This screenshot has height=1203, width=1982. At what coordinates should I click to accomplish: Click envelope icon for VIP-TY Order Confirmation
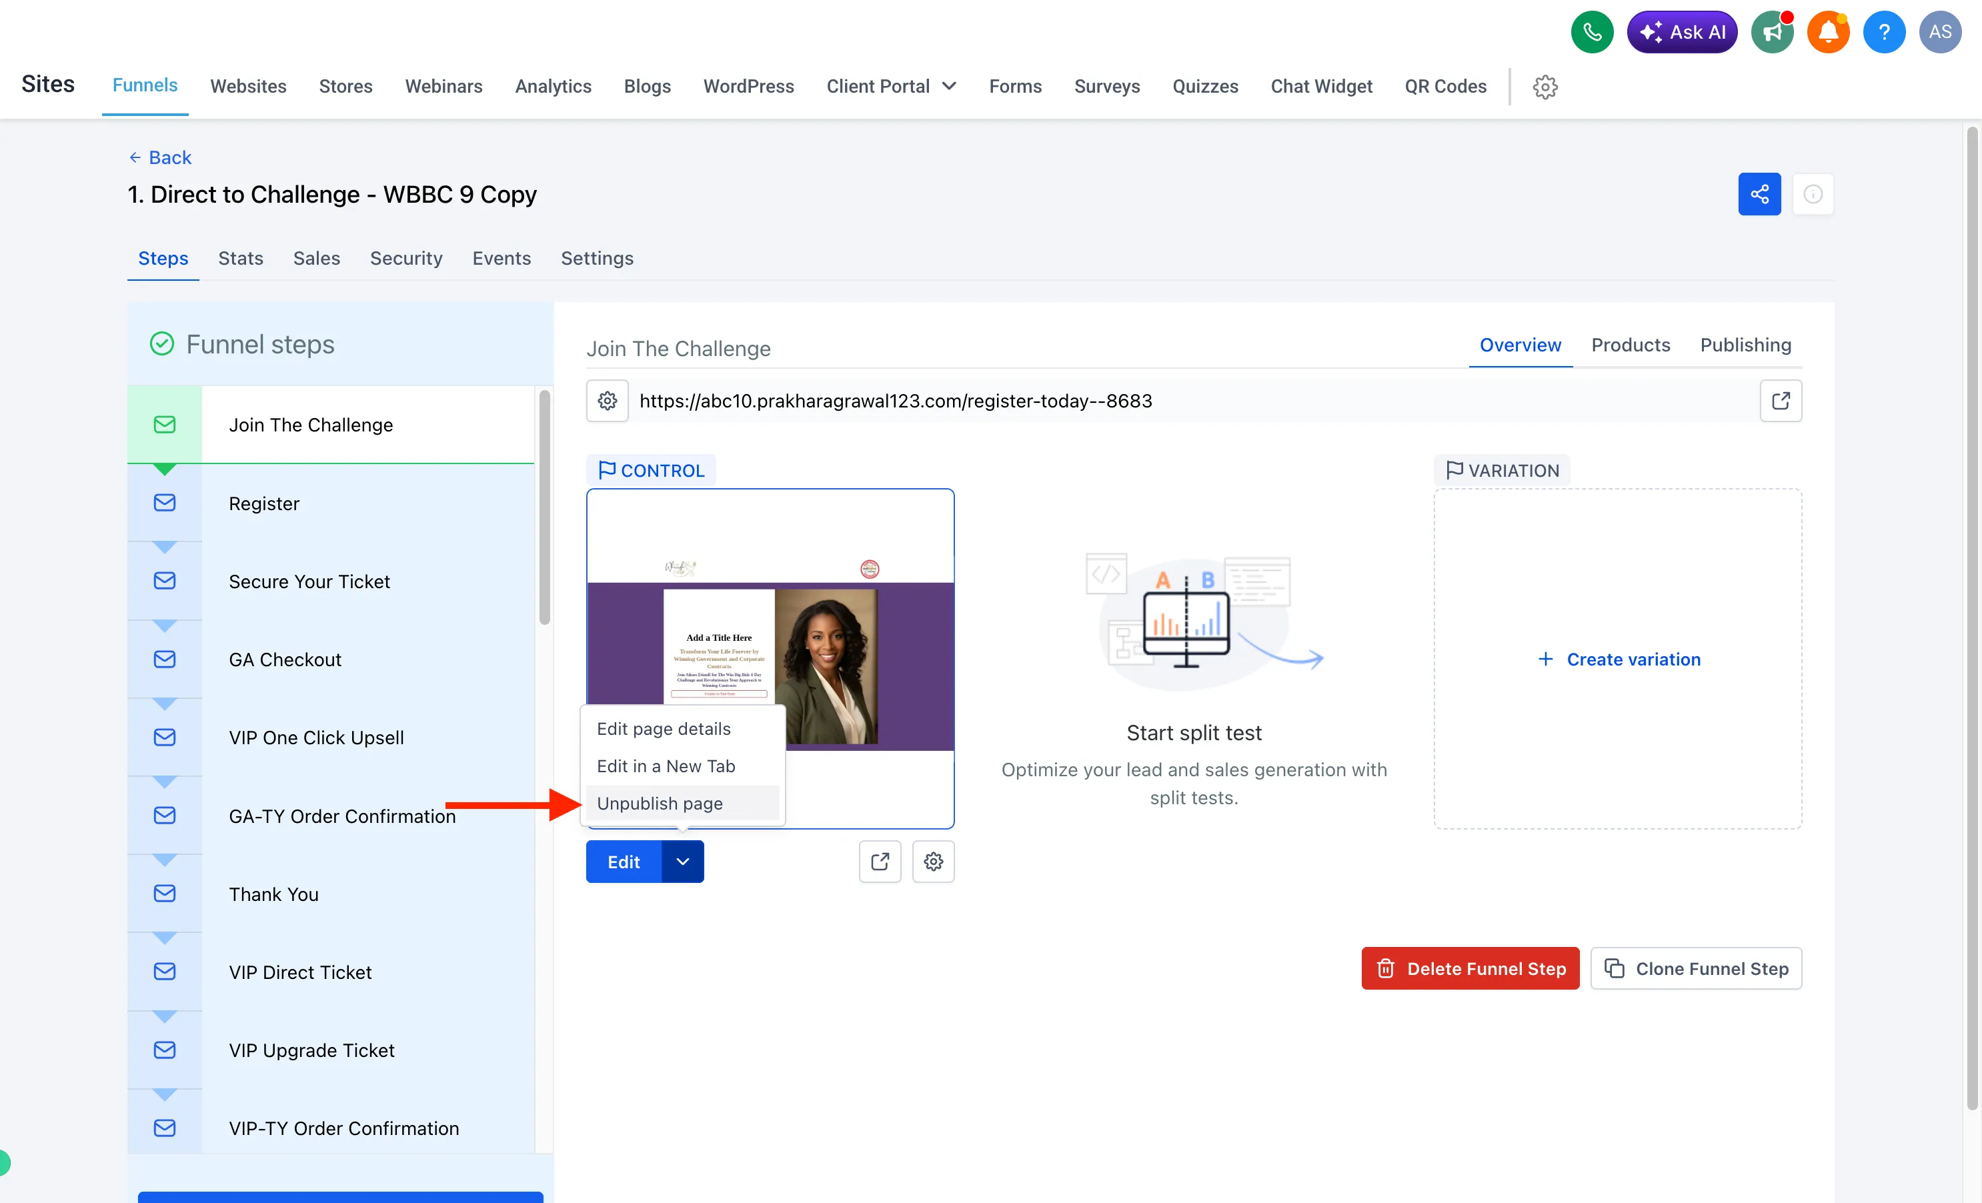pos(165,1128)
